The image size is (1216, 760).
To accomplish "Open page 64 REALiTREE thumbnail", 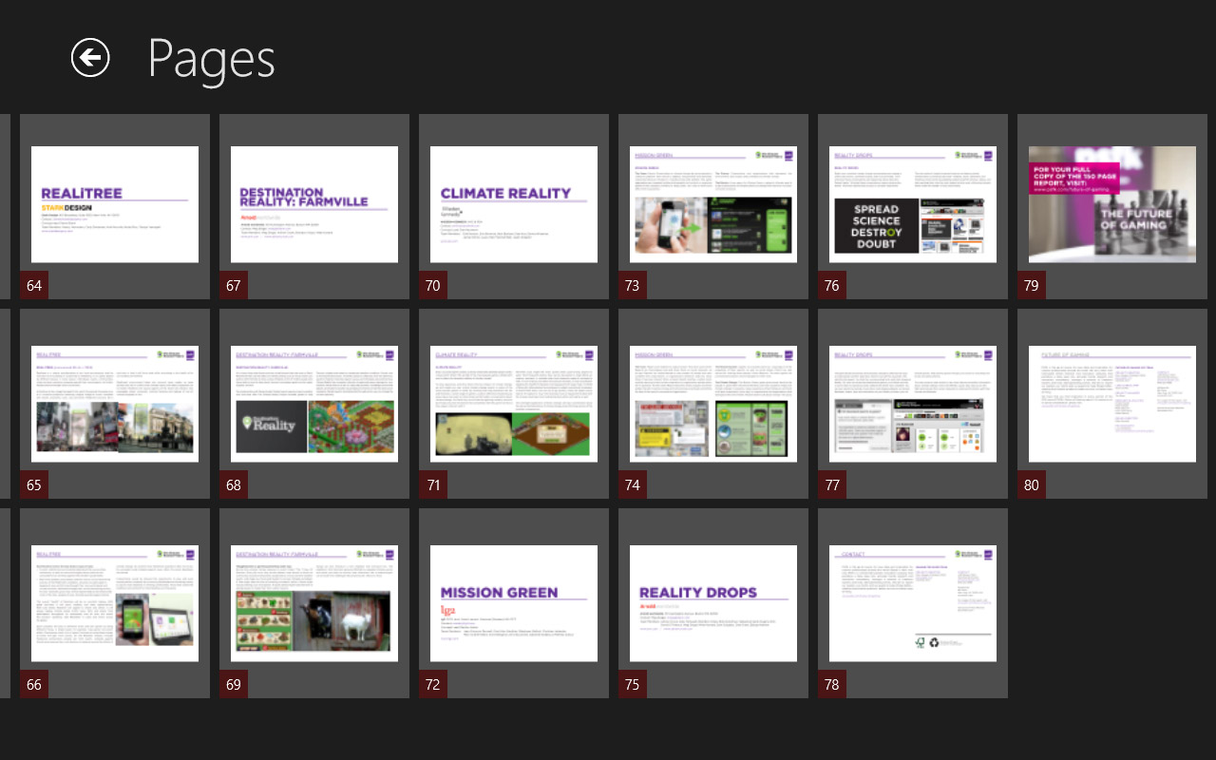I will click(115, 204).
